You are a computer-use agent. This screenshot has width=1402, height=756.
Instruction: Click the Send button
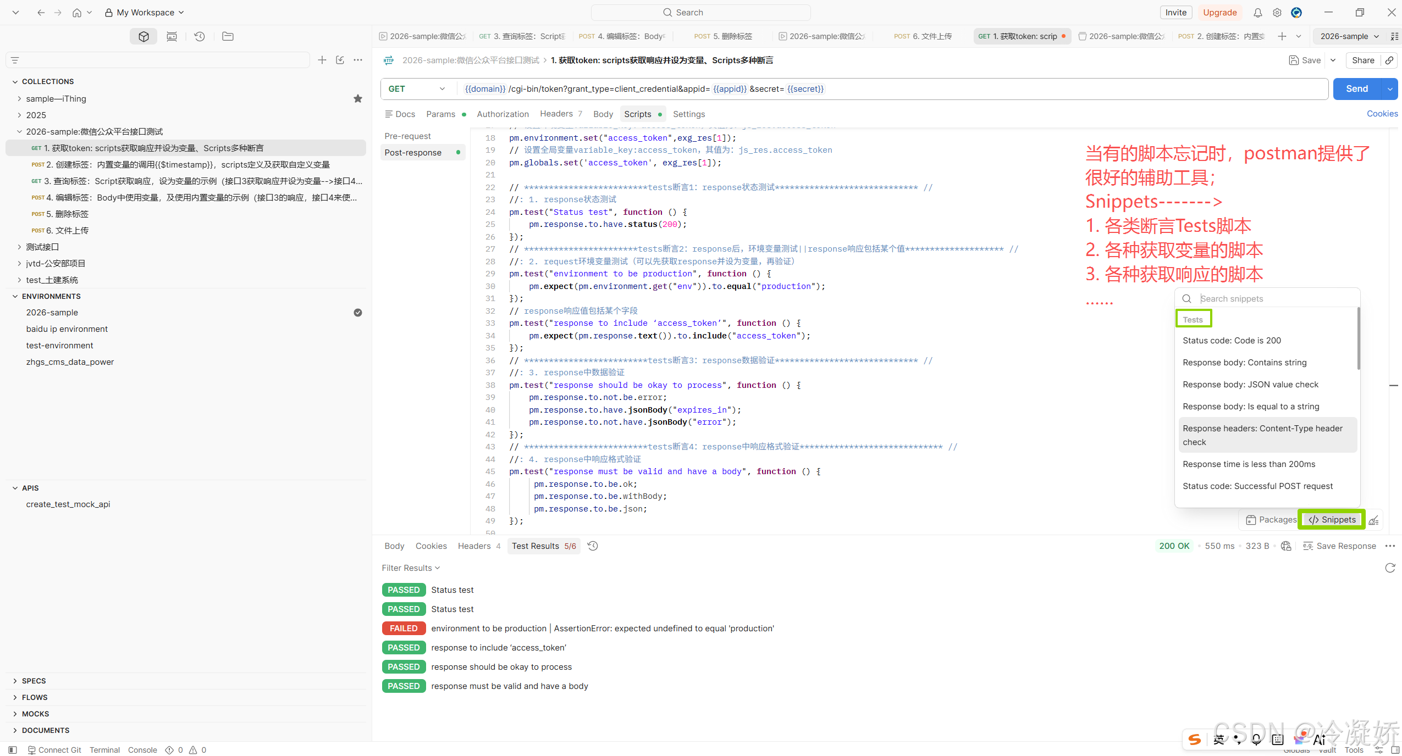(1357, 89)
